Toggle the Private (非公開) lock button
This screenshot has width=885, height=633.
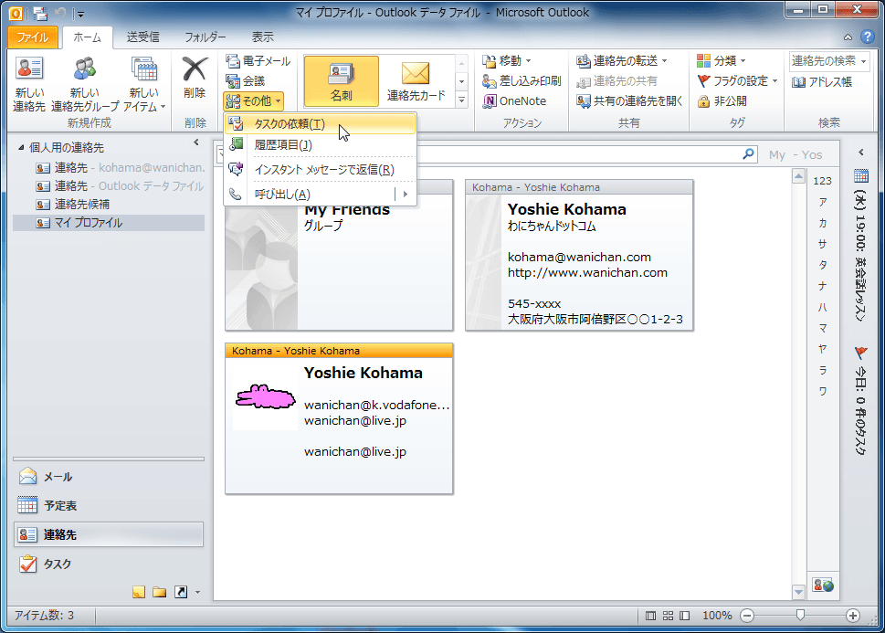click(x=722, y=101)
